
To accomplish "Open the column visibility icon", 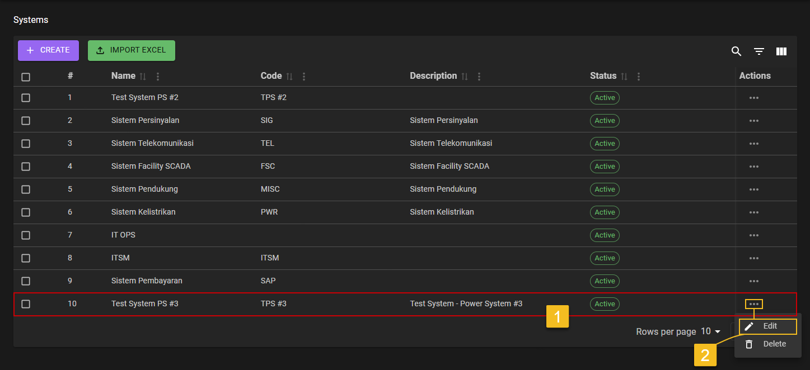I will pos(781,51).
